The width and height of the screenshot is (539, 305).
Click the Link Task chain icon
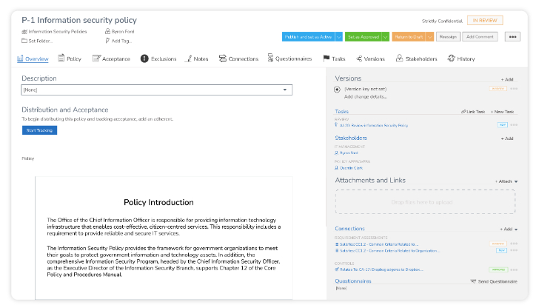click(x=463, y=112)
